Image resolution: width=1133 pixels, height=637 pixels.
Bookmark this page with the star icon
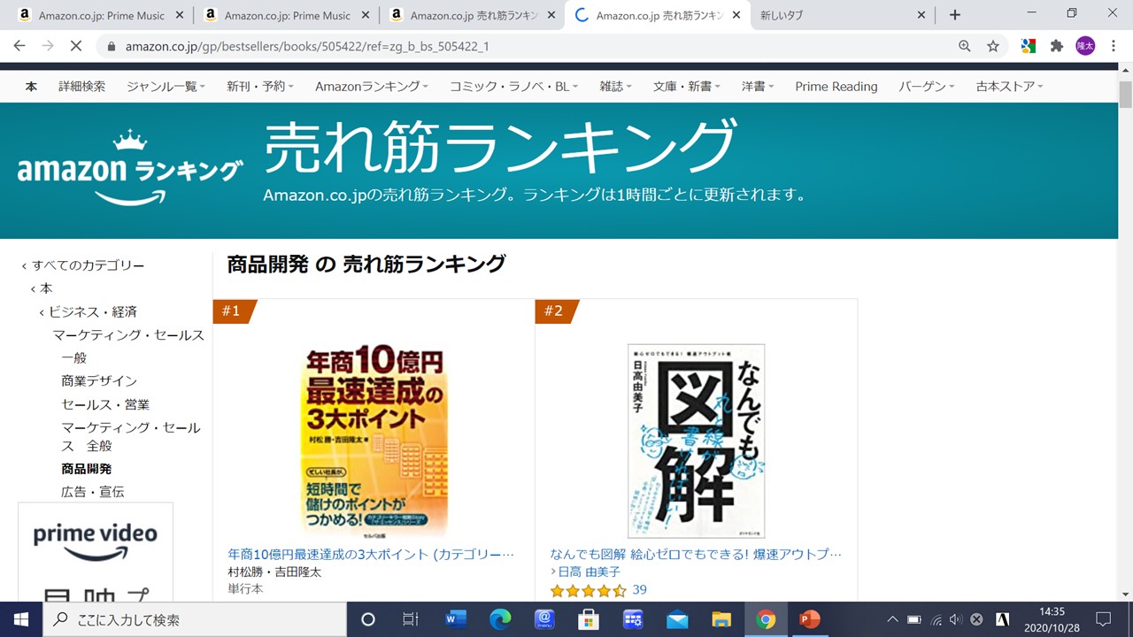(993, 46)
